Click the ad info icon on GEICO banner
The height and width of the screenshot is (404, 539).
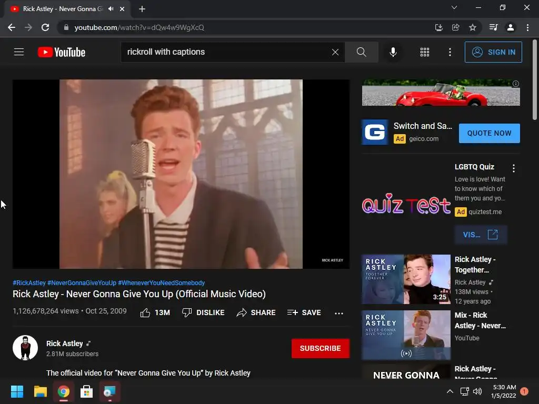[x=516, y=84]
